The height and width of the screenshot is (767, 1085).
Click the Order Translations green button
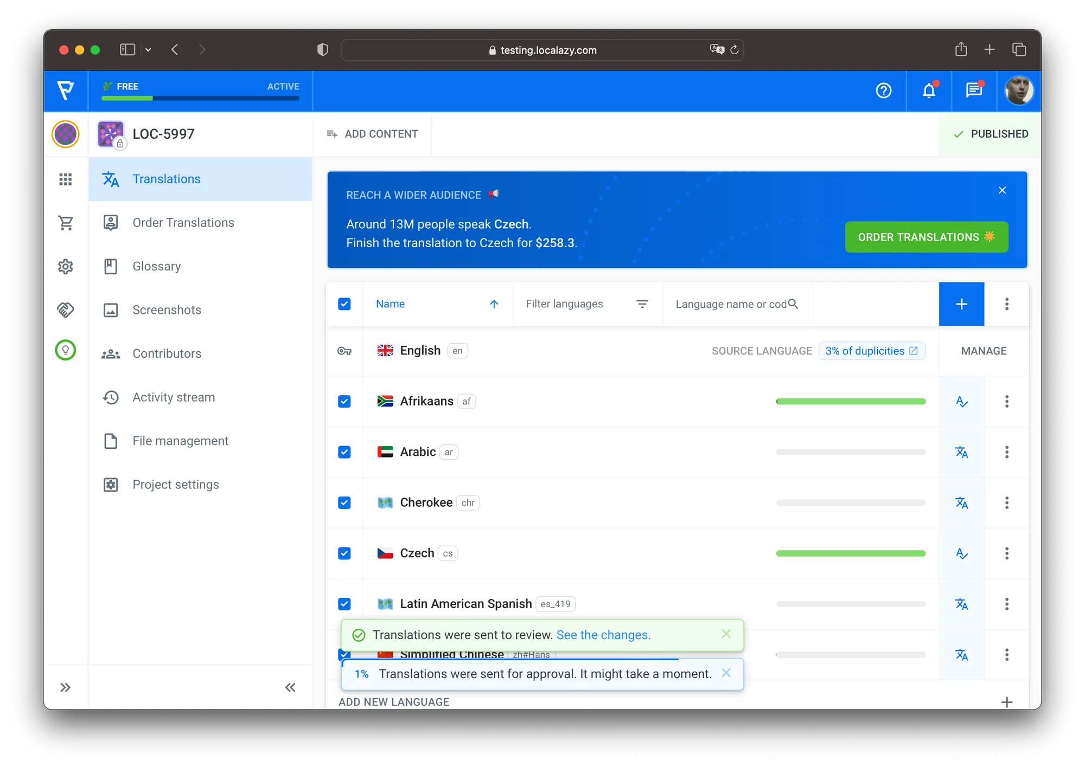pyautogui.click(x=926, y=237)
